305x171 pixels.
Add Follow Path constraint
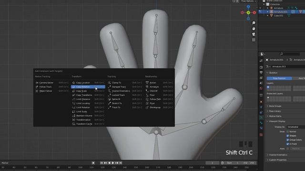(159, 99)
